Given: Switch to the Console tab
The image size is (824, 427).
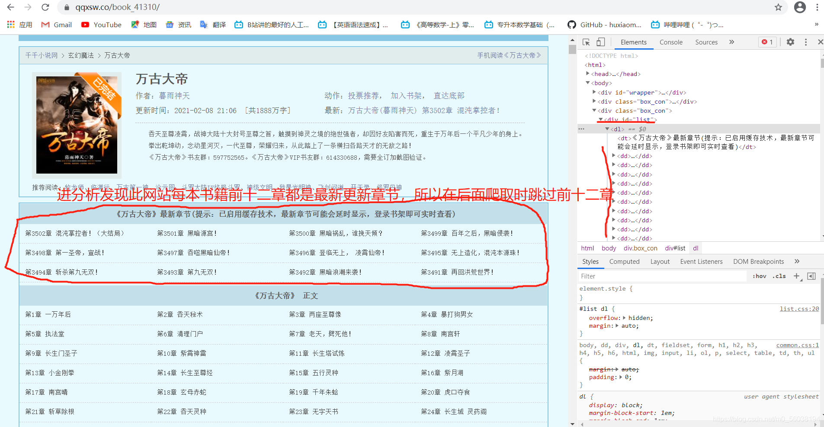Looking at the screenshot, I should click(671, 42).
